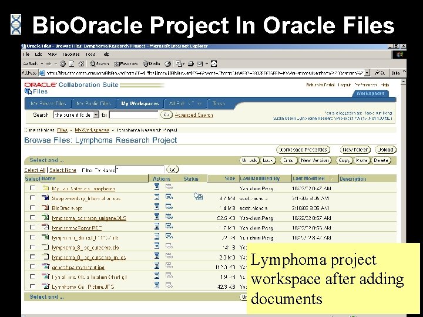Switch to My Public Files tab
This screenshot has height=317, width=423.
tap(93, 103)
